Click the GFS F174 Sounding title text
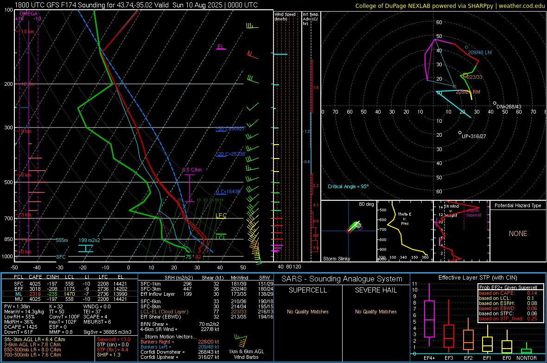This screenshot has width=547, height=363. 136,5
